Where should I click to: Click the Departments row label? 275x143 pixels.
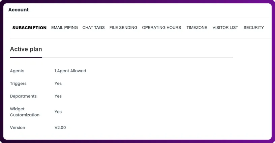pyautogui.click(x=23, y=96)
